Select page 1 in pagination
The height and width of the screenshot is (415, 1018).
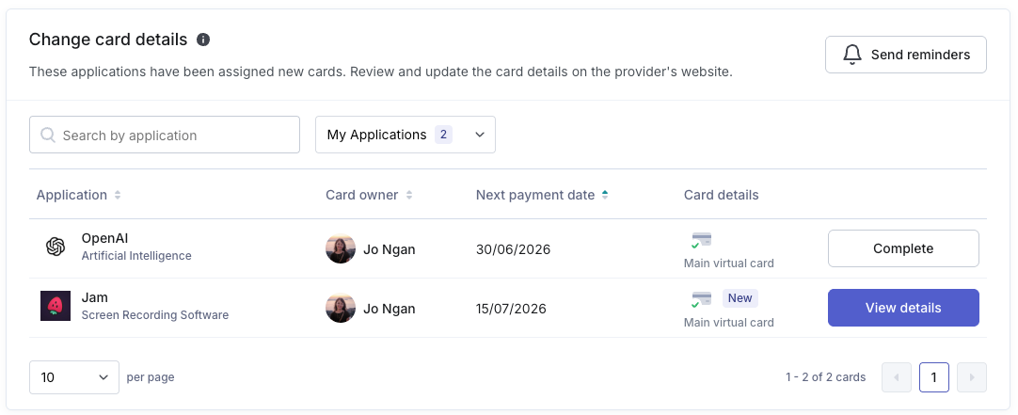click(934, 377)
